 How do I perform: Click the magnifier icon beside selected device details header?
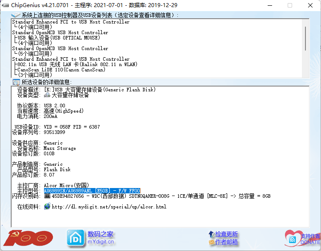16,82
